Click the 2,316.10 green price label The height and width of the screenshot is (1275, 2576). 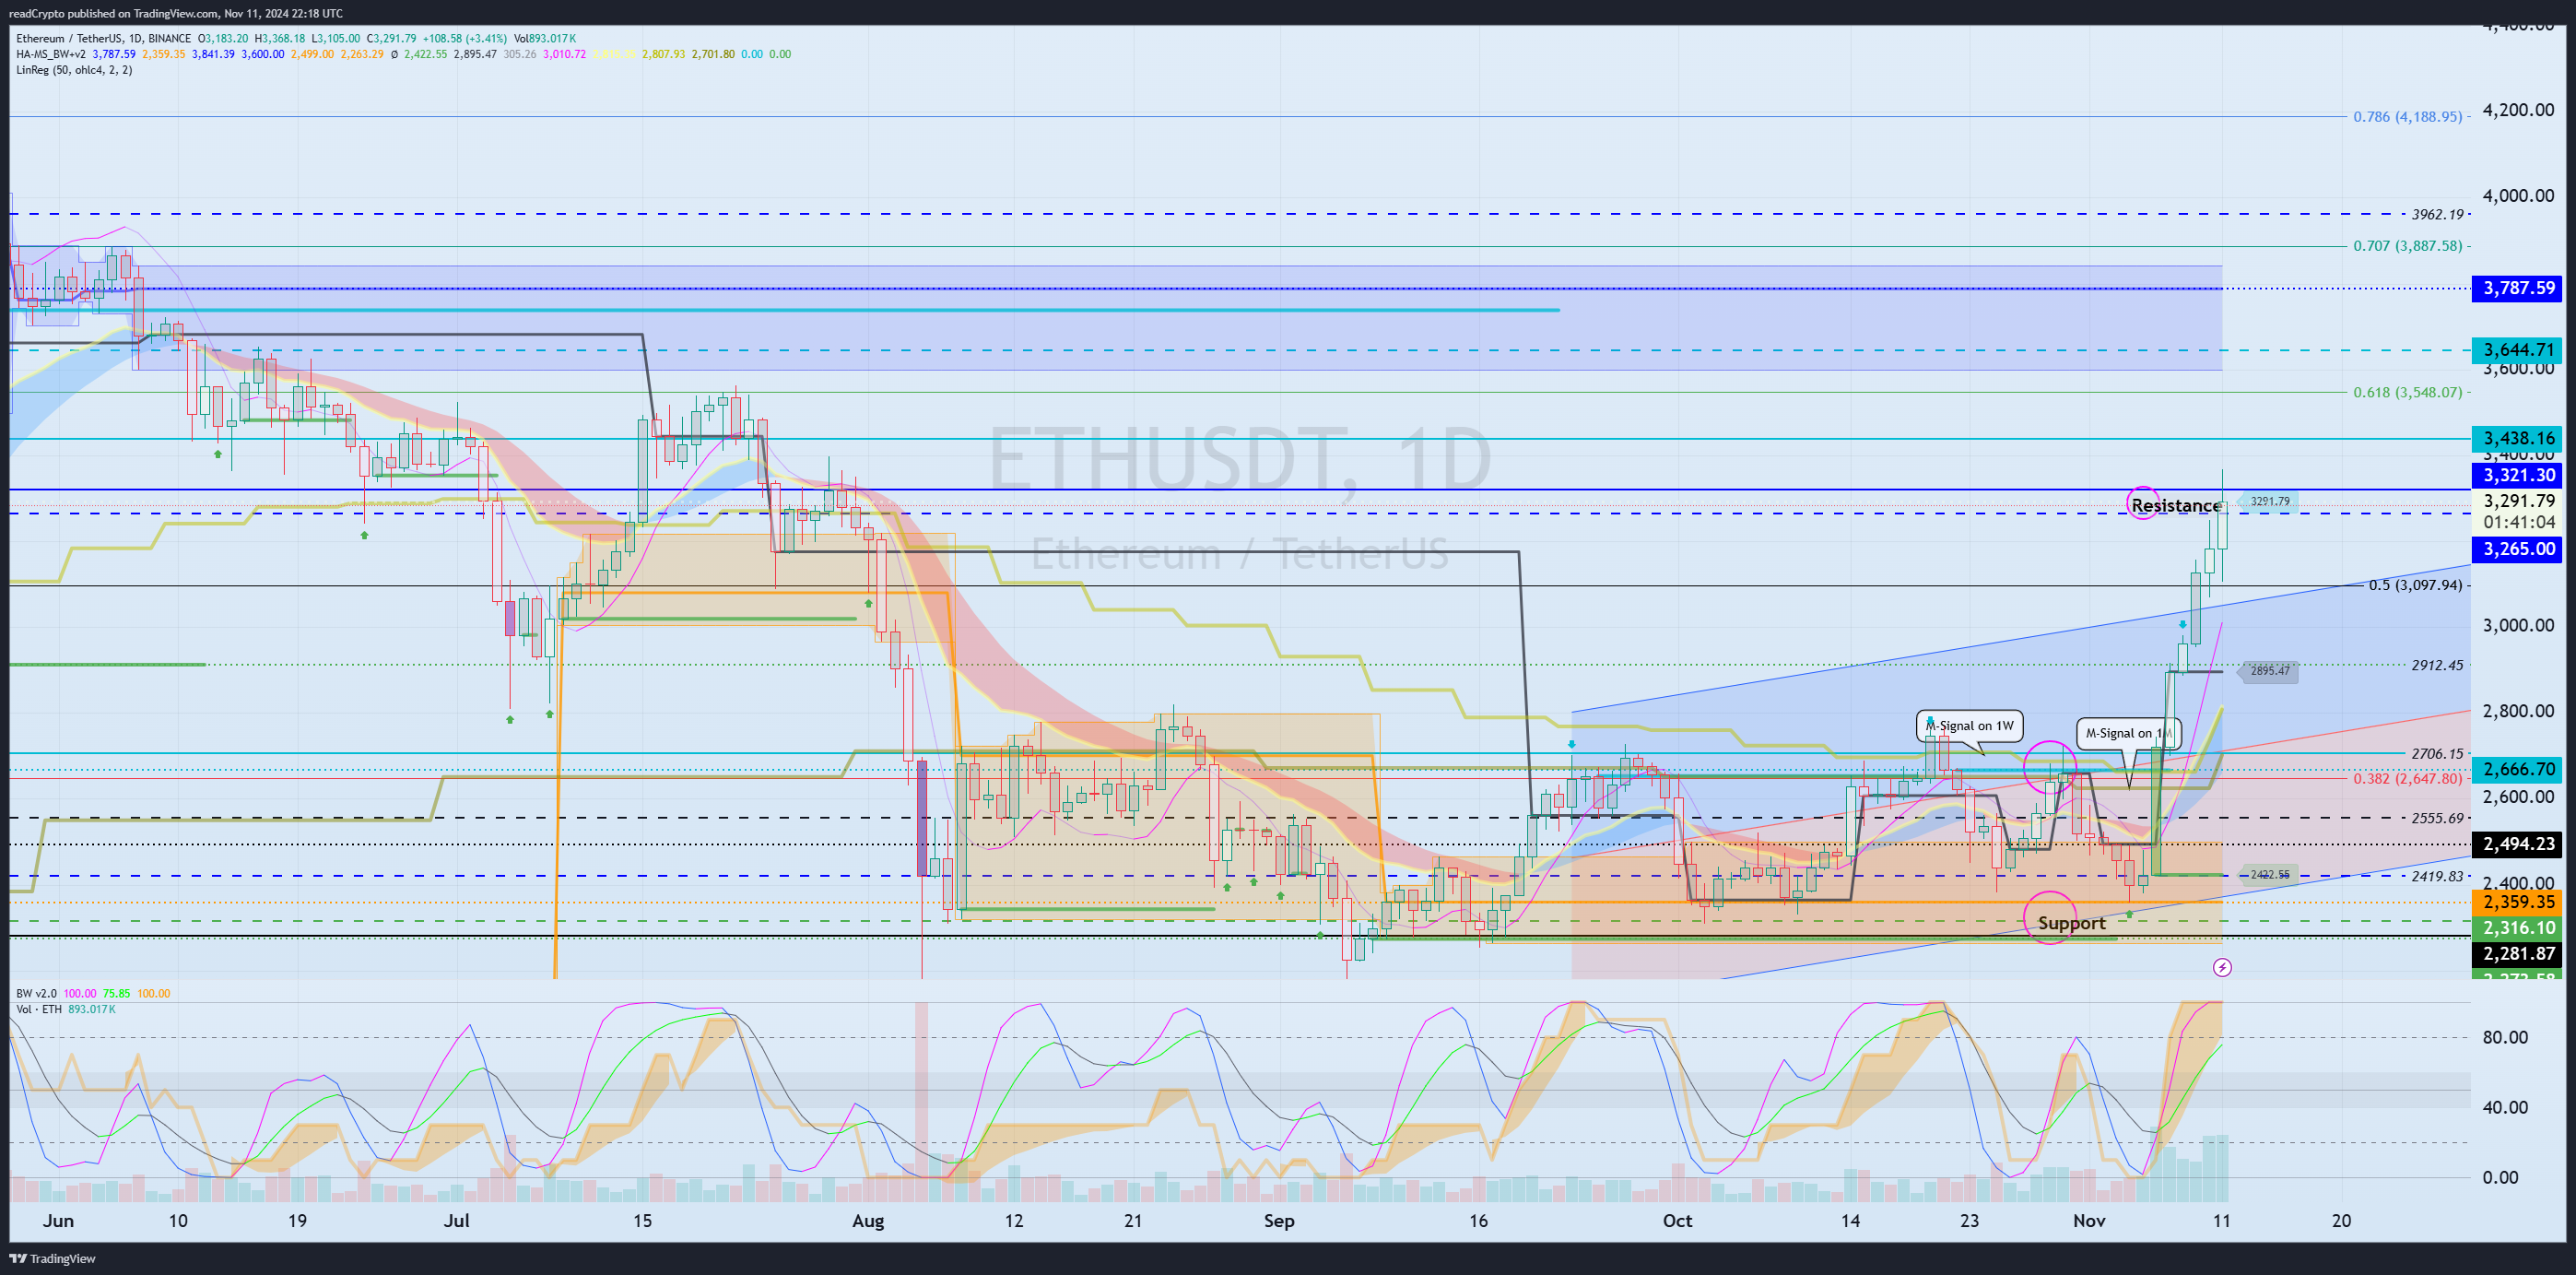point(2519,928)
